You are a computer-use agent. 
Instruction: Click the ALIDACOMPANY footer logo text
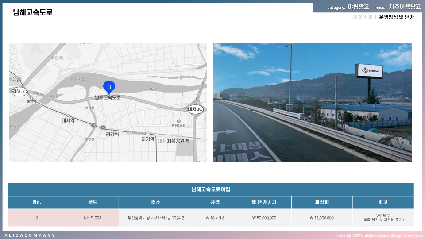tap(30, 235)
